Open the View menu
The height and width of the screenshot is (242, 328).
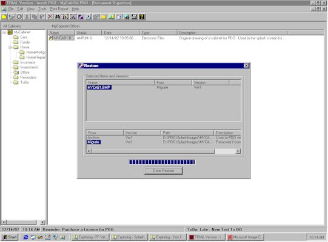[30, 9]
